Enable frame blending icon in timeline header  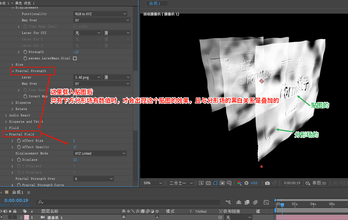coord(247,202)
